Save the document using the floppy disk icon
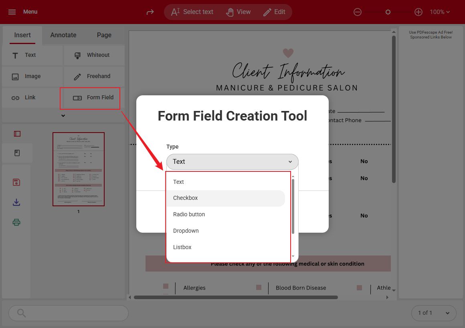 click(16, 182)
